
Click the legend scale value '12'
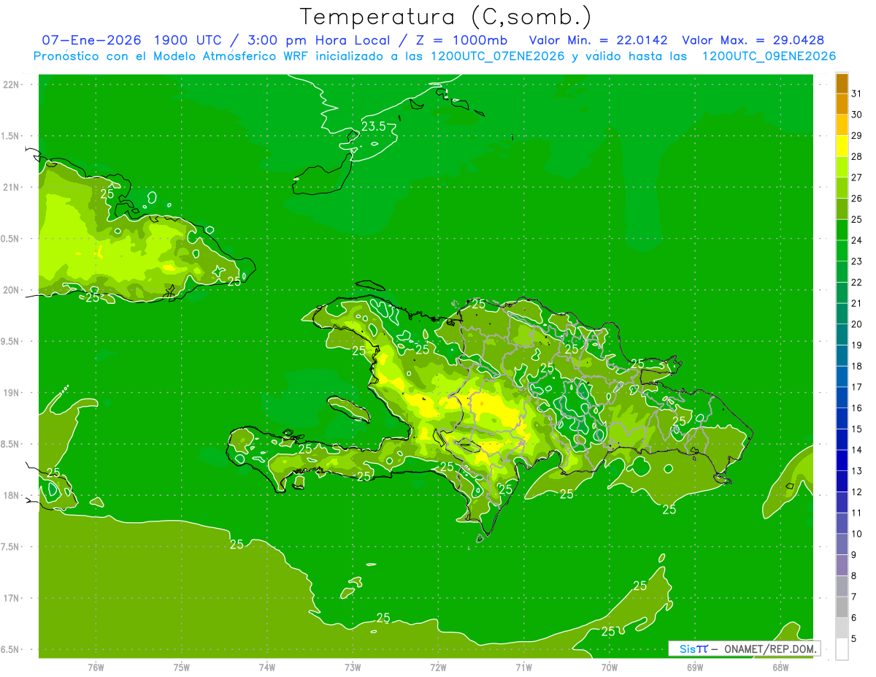point(857,492)
